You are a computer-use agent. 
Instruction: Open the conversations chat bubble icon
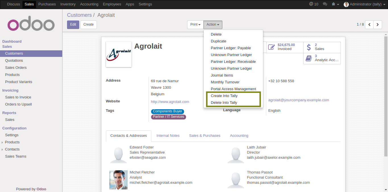coord(325,4)
